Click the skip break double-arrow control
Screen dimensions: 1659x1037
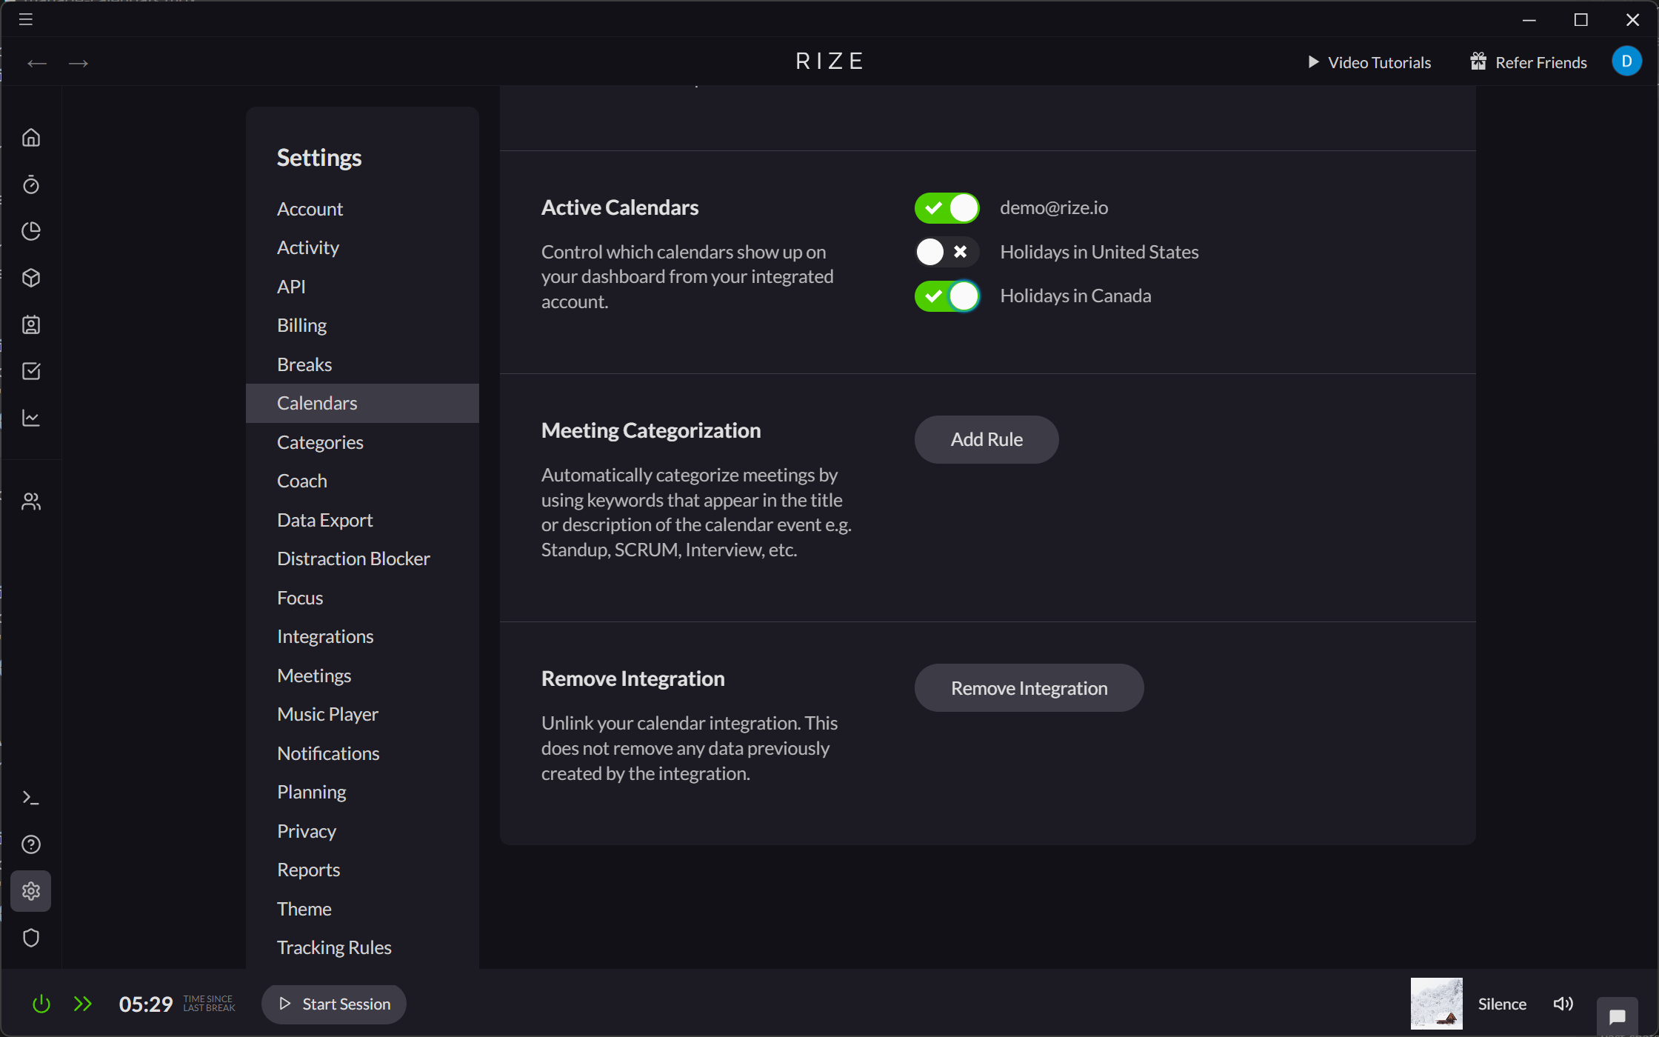click(x=83, y=1004)
